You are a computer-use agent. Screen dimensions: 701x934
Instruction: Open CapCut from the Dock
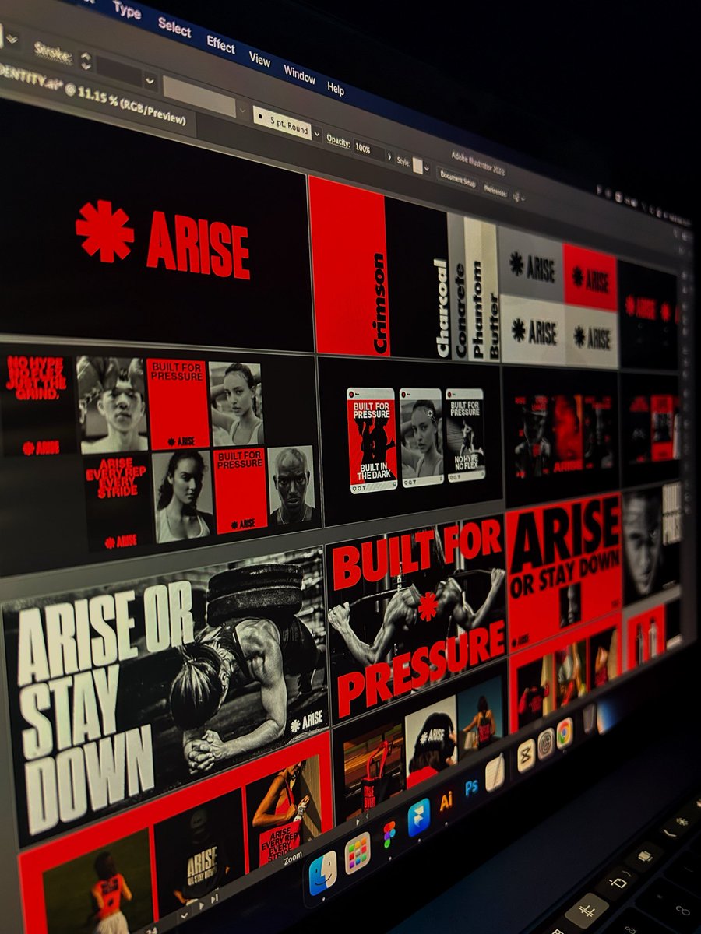(526, 756)
